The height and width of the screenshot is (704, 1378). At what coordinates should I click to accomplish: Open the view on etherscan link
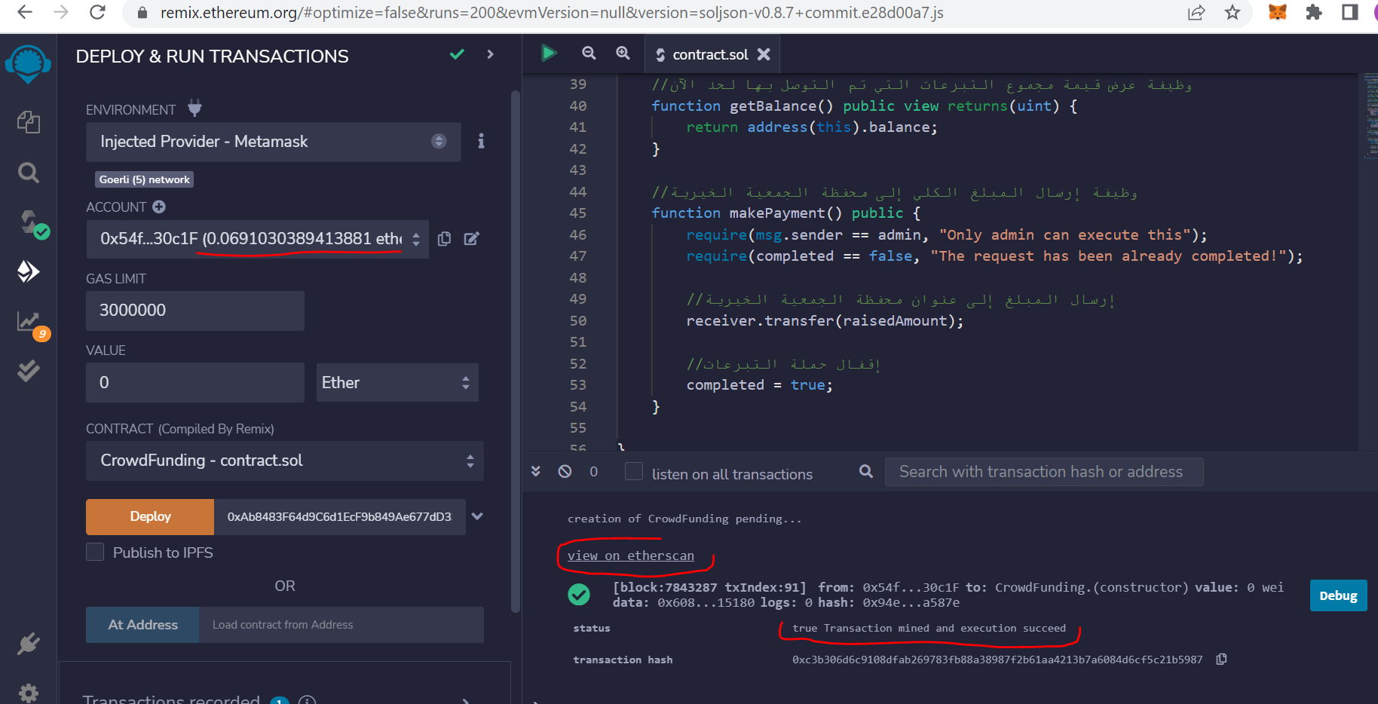(x=631, y=556)
